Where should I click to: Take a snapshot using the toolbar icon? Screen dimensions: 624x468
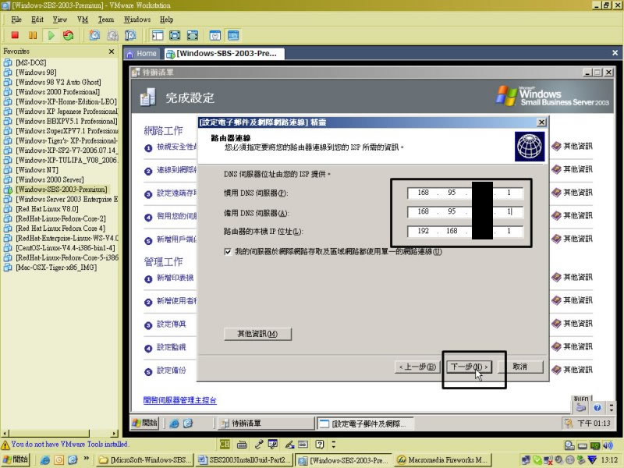[x=94, y=35]
